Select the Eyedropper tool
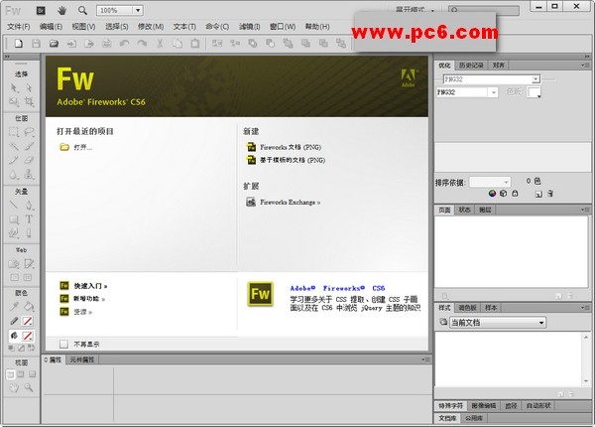The width and height of the screenshot is (595, 427). 14,306
